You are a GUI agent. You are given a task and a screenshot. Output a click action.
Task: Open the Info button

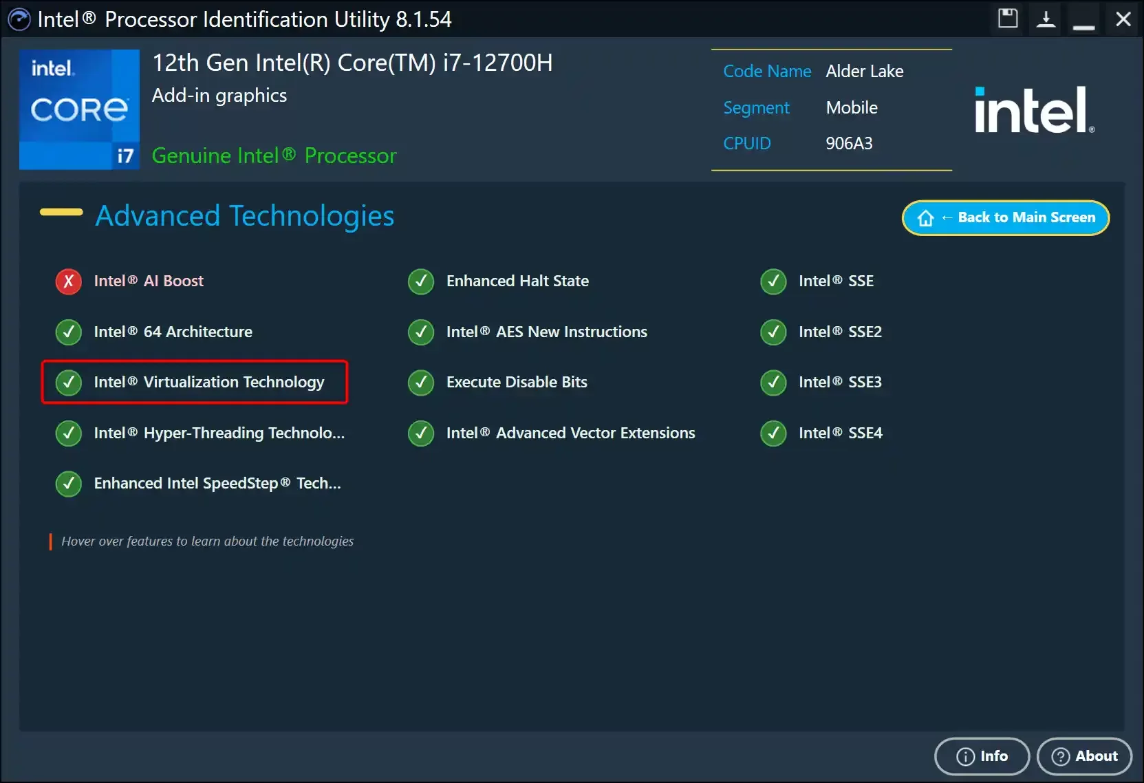coord(982,756)
